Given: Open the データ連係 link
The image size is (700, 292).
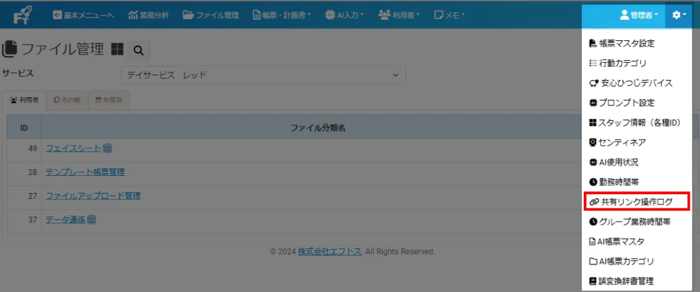Looking at the screenshot, I should [x=66, y=220].
